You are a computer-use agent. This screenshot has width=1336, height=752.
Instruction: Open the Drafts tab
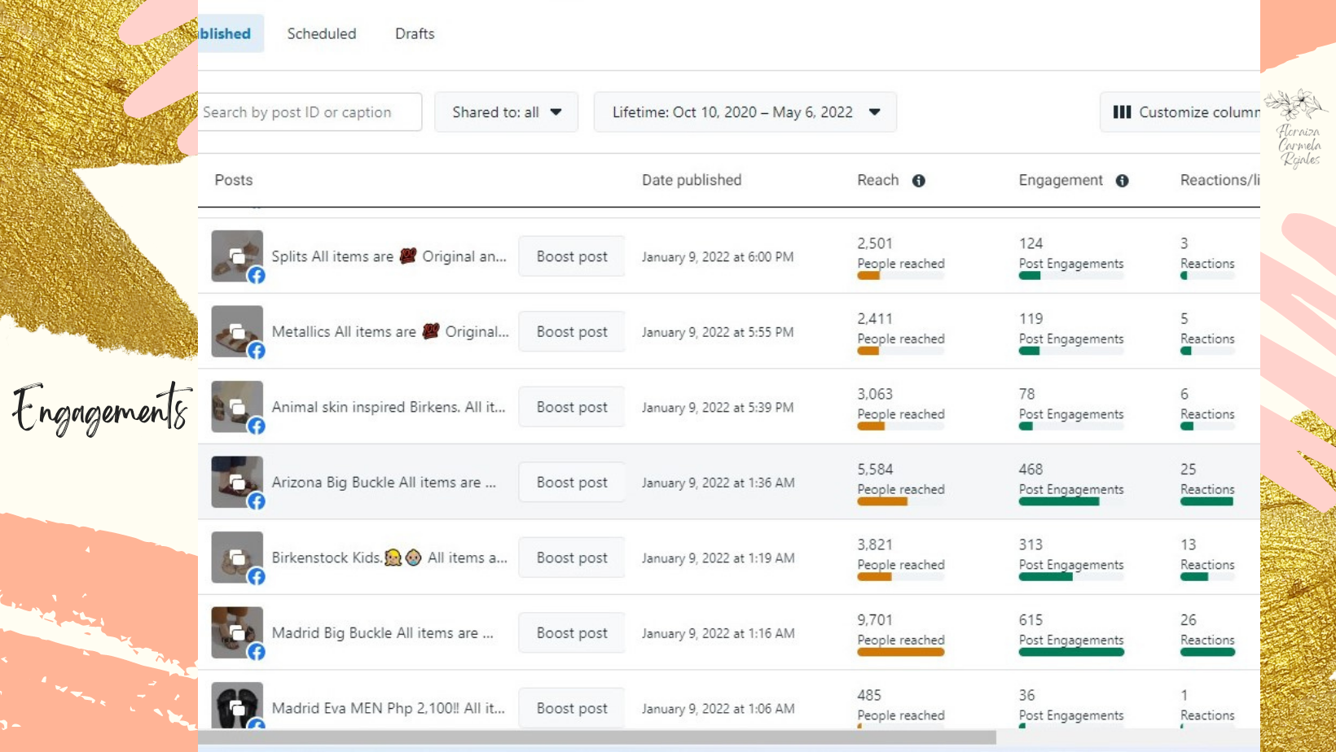(x=415, y=33)
